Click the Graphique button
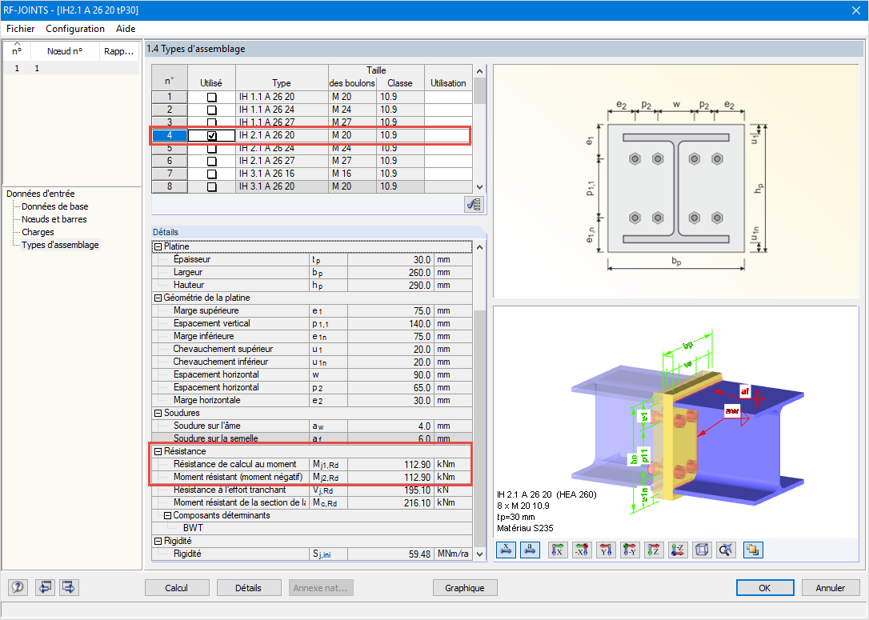Screen dimensions: 869x620 point(464,588)
